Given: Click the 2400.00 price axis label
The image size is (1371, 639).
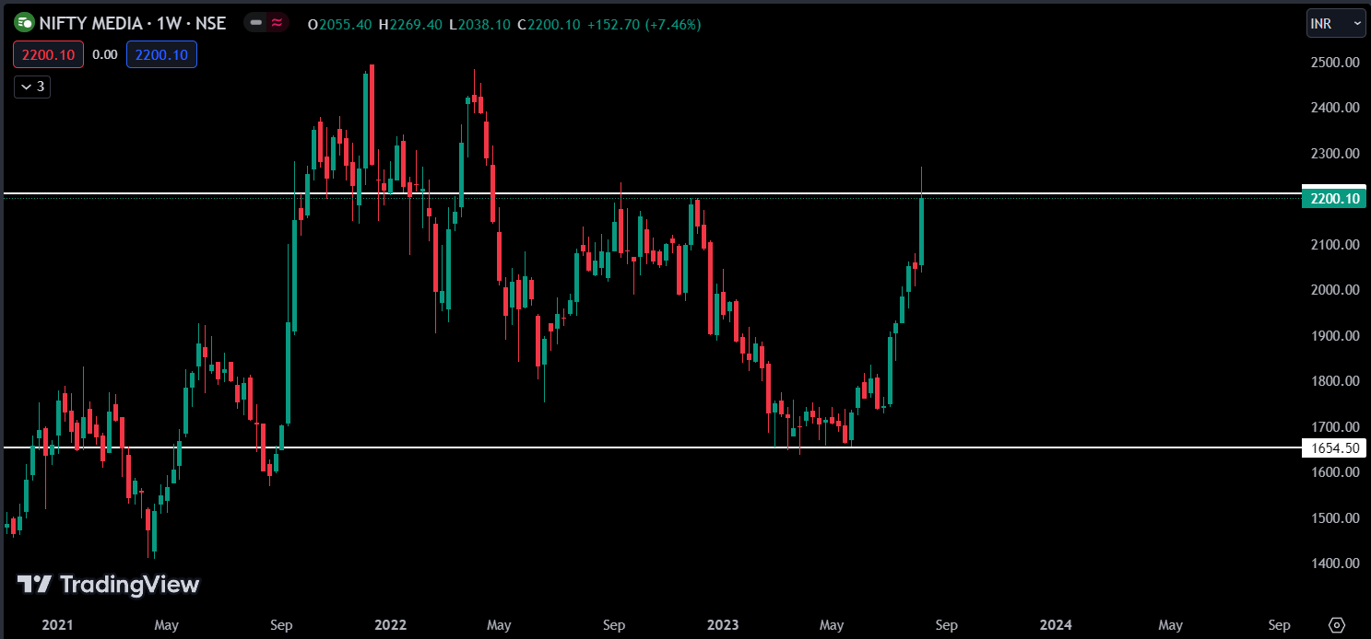Looking at the screenshot, I should [x=1336, y=108].
